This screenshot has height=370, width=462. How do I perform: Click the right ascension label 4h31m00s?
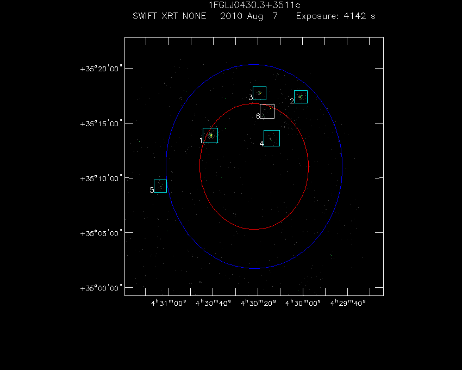click(168, 303)
